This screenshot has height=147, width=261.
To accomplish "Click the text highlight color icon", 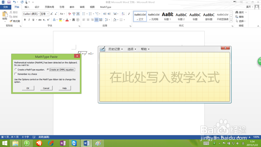I will point(61,20).
